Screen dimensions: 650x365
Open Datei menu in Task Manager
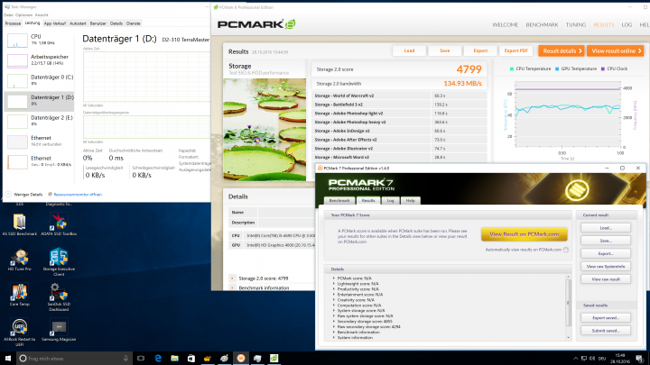8,15
